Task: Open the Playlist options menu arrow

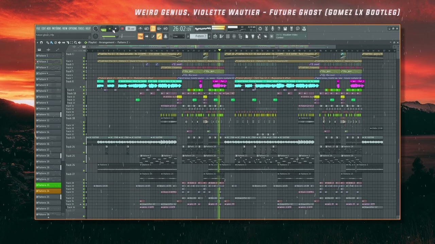Action: tap(37, 43)
